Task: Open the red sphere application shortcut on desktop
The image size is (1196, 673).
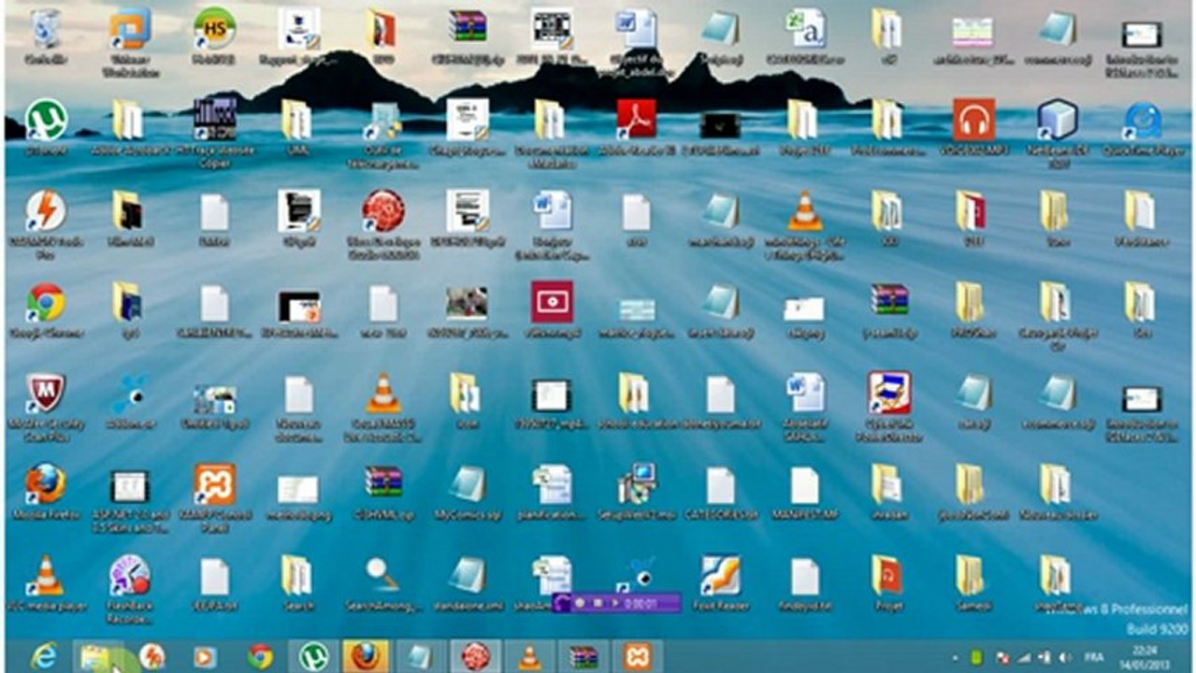Action: pyautogui.click(x=383, y=211)
